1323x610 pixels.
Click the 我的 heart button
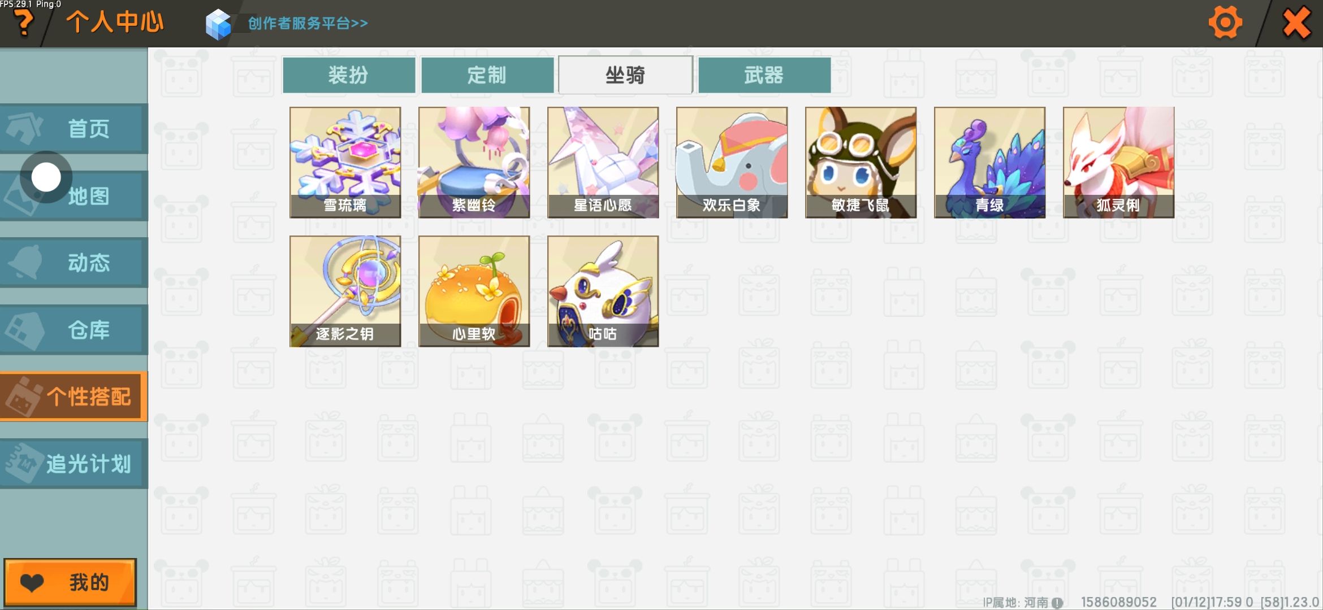(70, 582)
